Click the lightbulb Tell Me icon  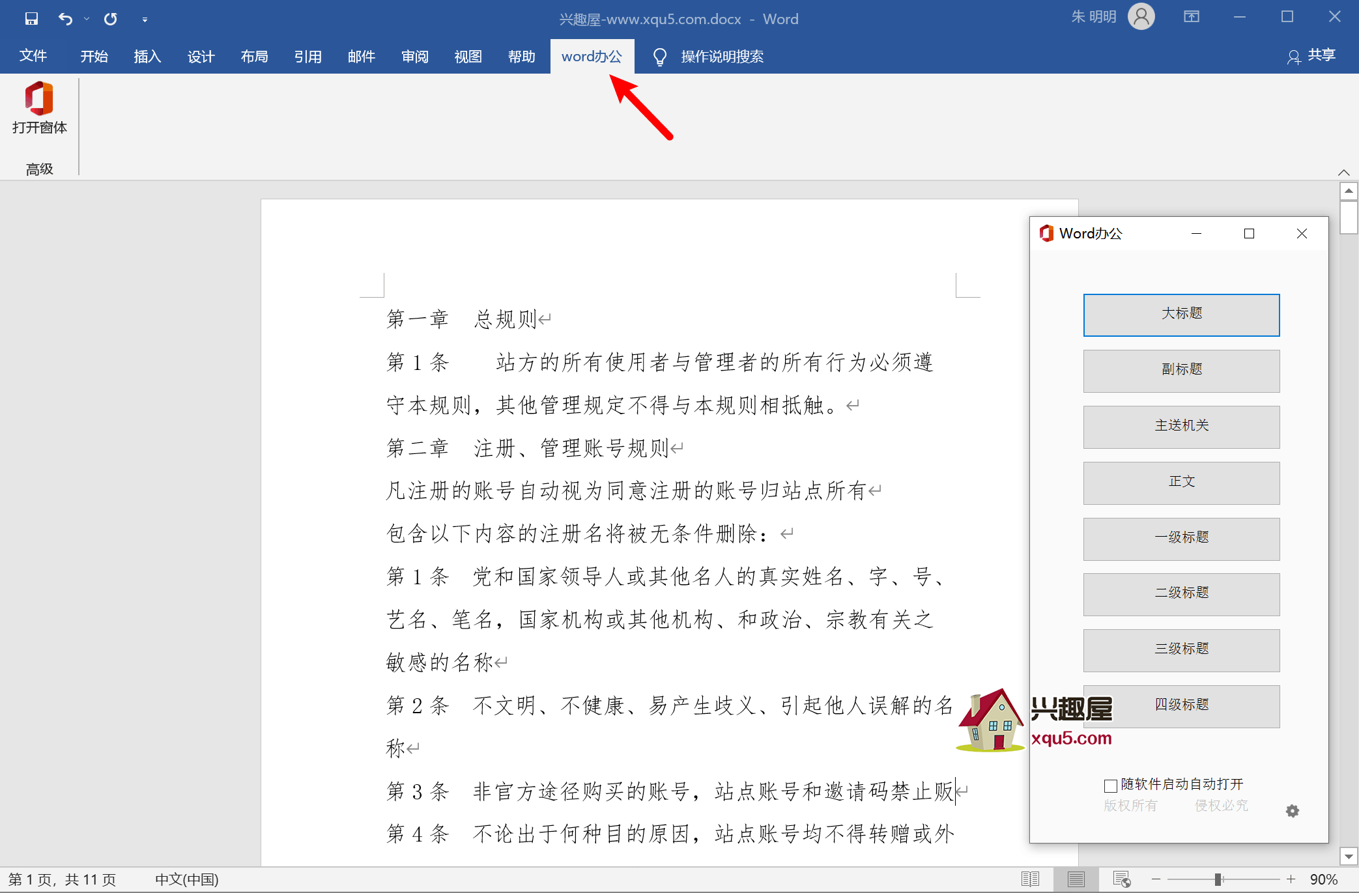click(x=660, y=57)
